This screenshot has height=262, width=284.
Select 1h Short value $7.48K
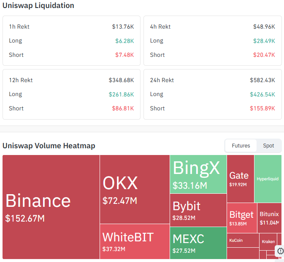click(124, 55)
